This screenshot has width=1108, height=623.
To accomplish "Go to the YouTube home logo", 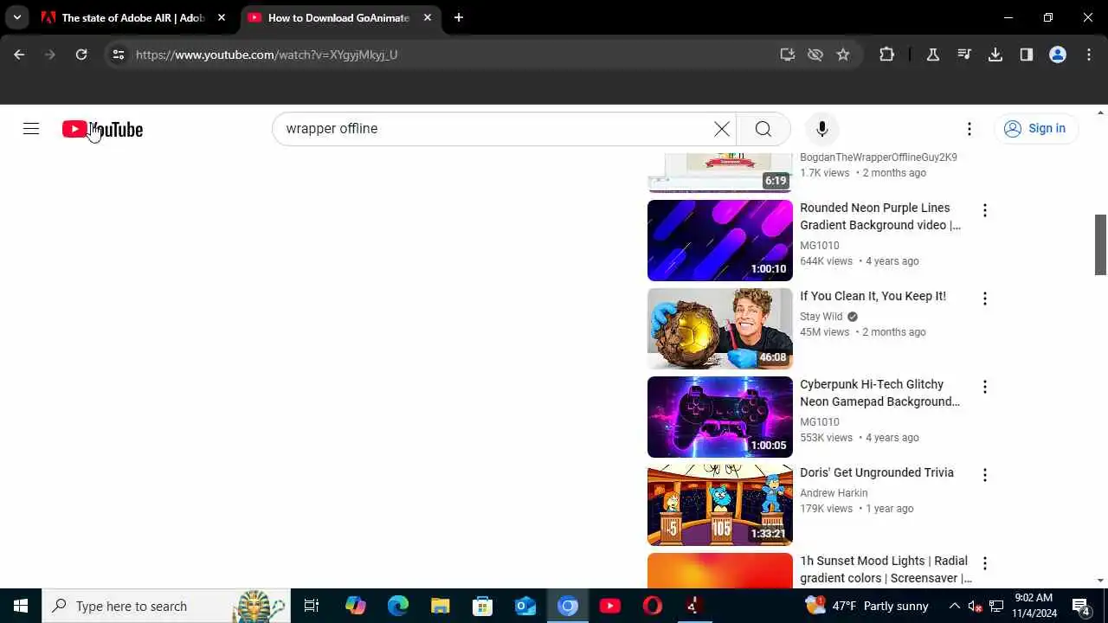I will 102,129.
